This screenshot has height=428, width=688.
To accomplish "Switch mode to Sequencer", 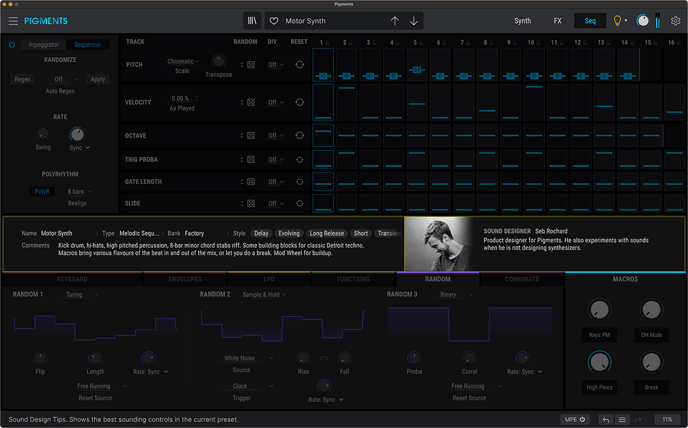I will (88, 45).
